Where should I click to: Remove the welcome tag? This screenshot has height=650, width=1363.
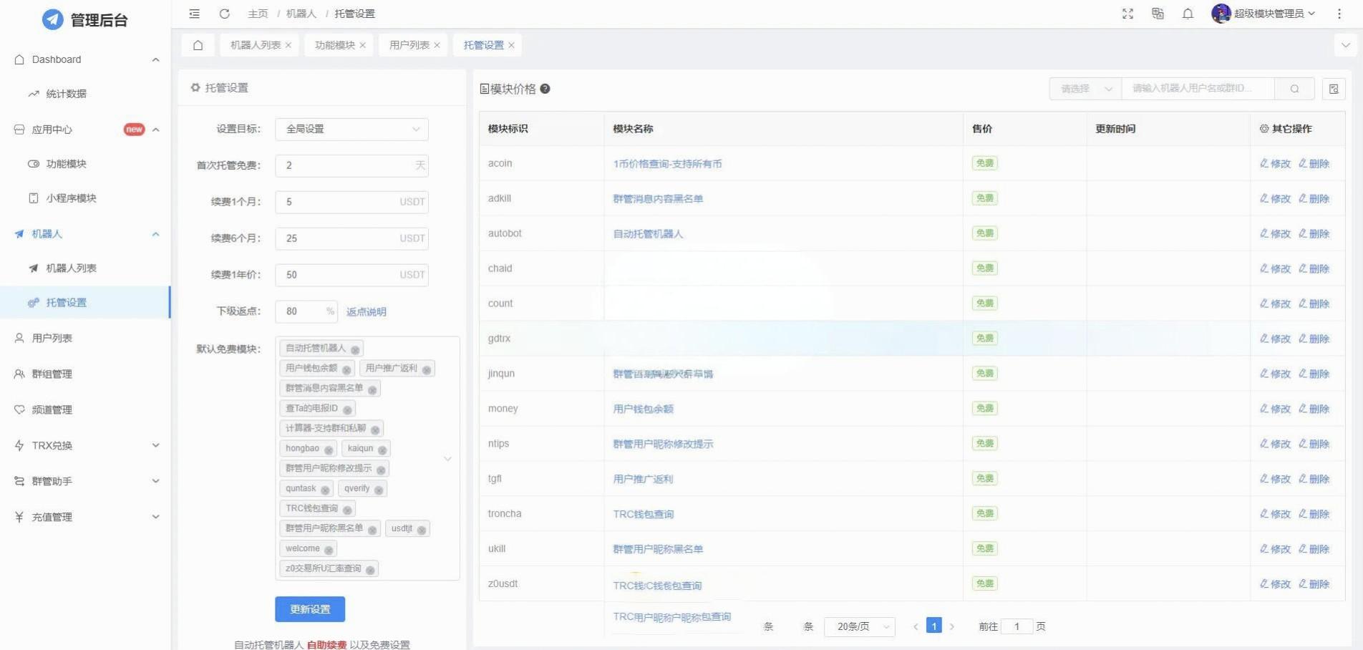[329, 550]
